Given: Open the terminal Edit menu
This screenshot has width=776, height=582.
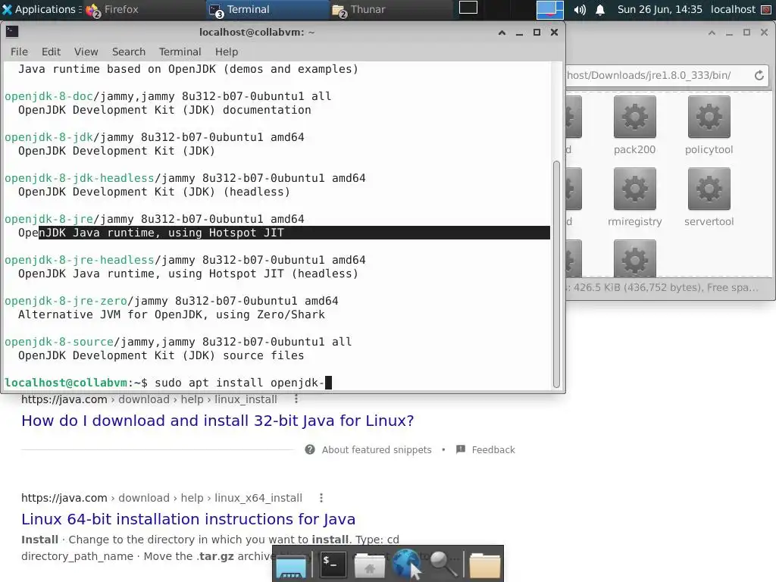Looking at the screenshot, I should [51, 52].
